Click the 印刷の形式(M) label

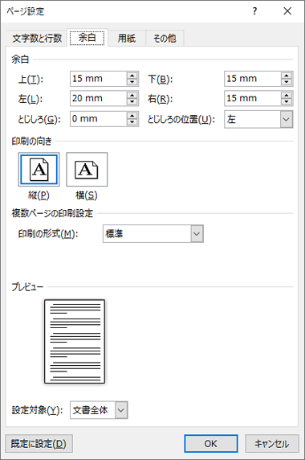click(48, 234)
